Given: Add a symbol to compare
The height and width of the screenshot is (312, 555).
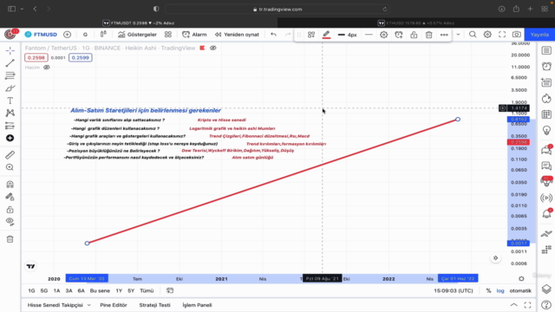Looking at the screenshot, I should coord(67,35).
